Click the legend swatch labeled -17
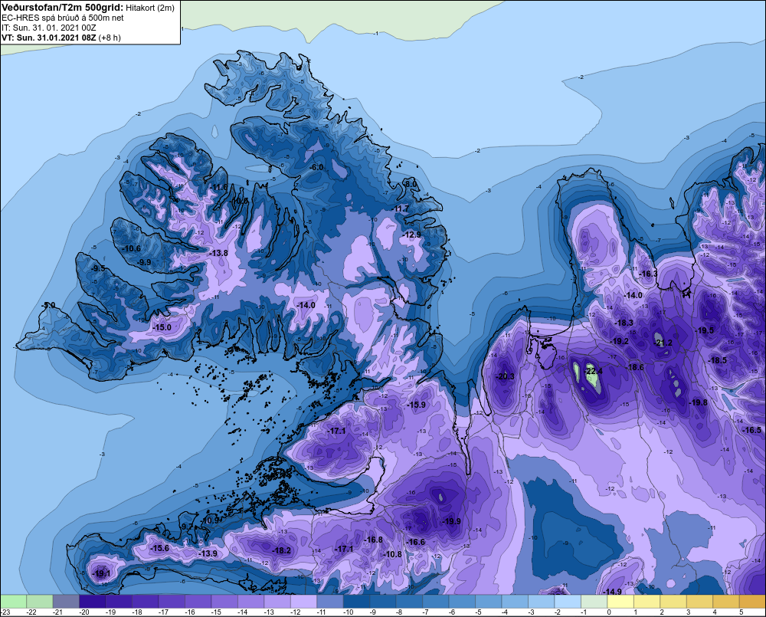Viewport: 766px width, 617px height. 172,601
